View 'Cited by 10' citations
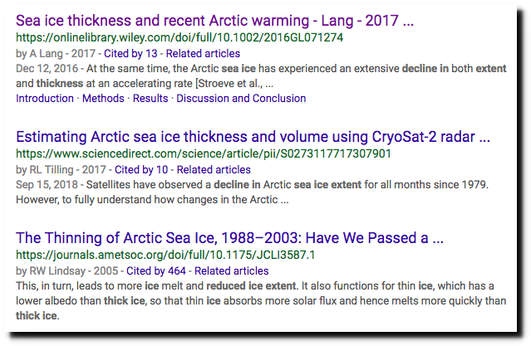Image resolution: width=531 pixels, height=346 pixels. [141, 170]
